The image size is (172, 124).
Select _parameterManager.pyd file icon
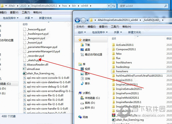point(25,47)
